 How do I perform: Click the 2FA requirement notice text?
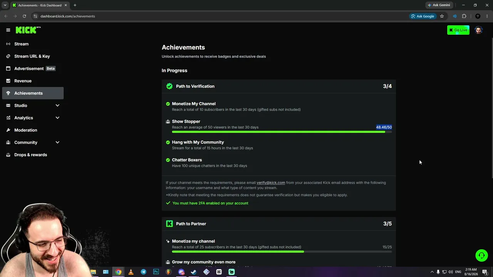pos(210,203)
